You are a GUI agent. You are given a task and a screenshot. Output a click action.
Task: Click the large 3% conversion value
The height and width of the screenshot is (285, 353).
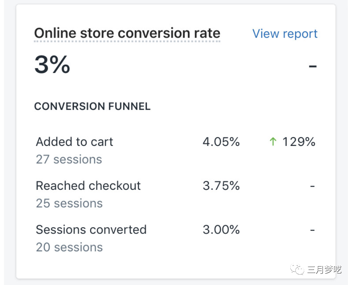coord(52,65)
